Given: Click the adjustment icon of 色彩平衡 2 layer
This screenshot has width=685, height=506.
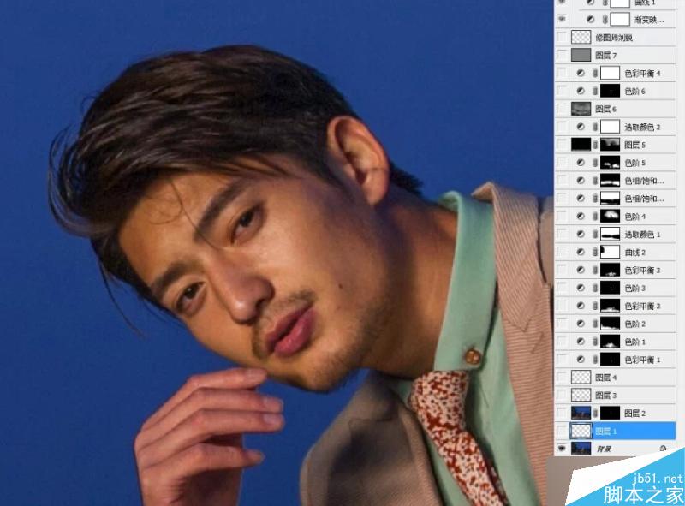Looking at the screenshot, I should point(581,306).
